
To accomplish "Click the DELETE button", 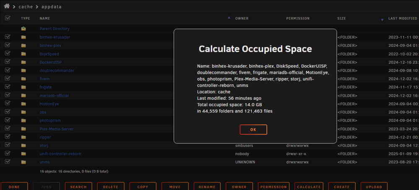I will (x=111, y=187).
